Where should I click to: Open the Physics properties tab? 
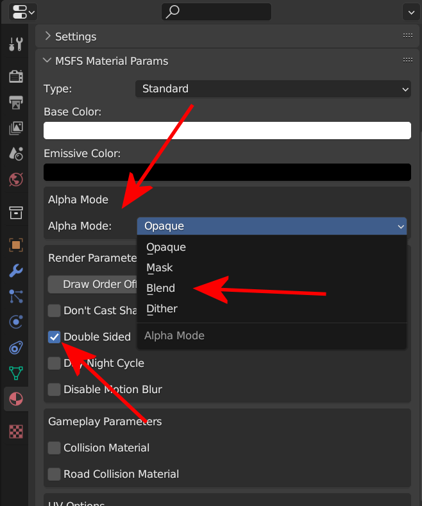pyautogui.click(x=16, y=321)
